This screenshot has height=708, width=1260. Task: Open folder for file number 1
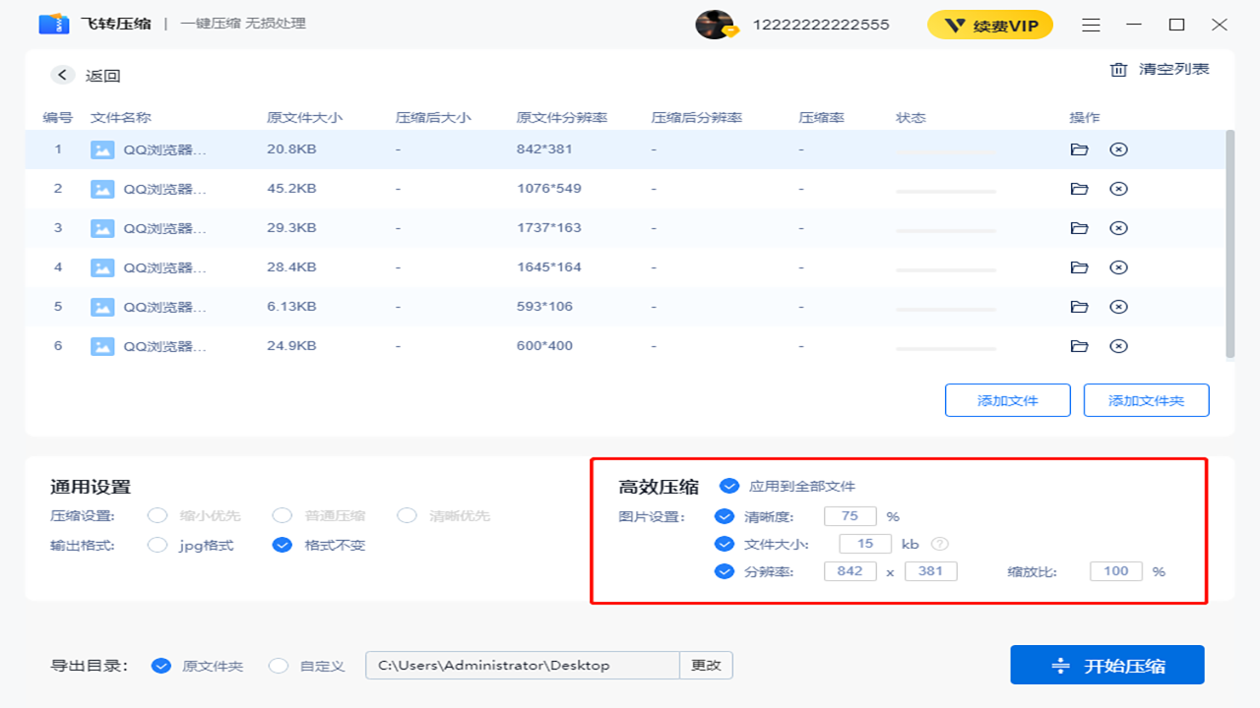tap(1079, 149)
